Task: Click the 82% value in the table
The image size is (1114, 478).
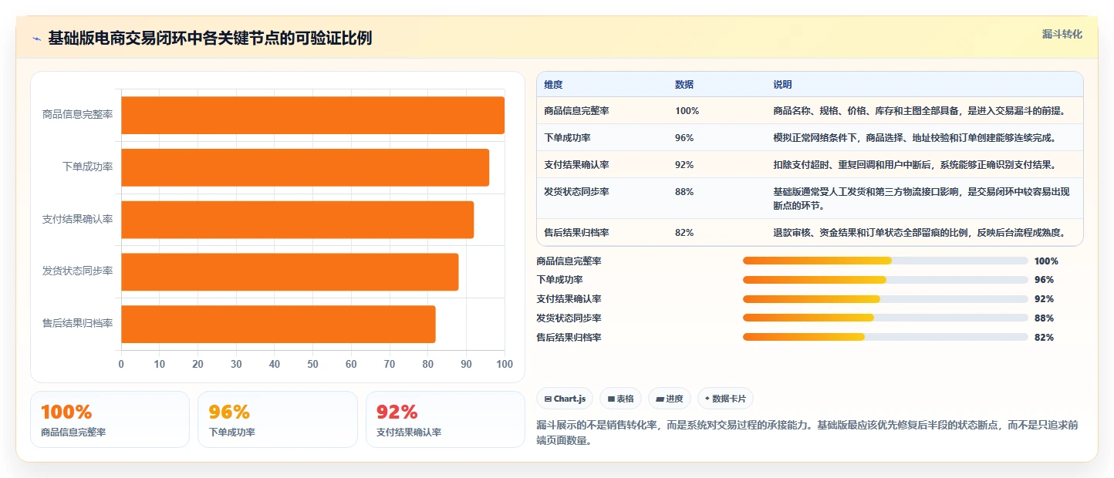Action: click(x=684, y=233)
